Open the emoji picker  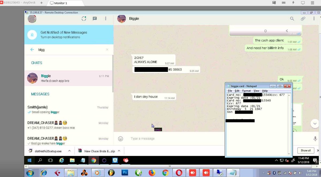tap(121, 139)
